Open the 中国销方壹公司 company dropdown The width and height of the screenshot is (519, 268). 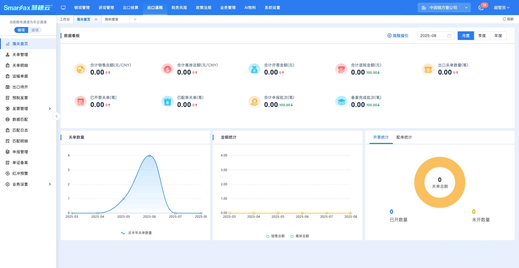click(x=444, y=8)
